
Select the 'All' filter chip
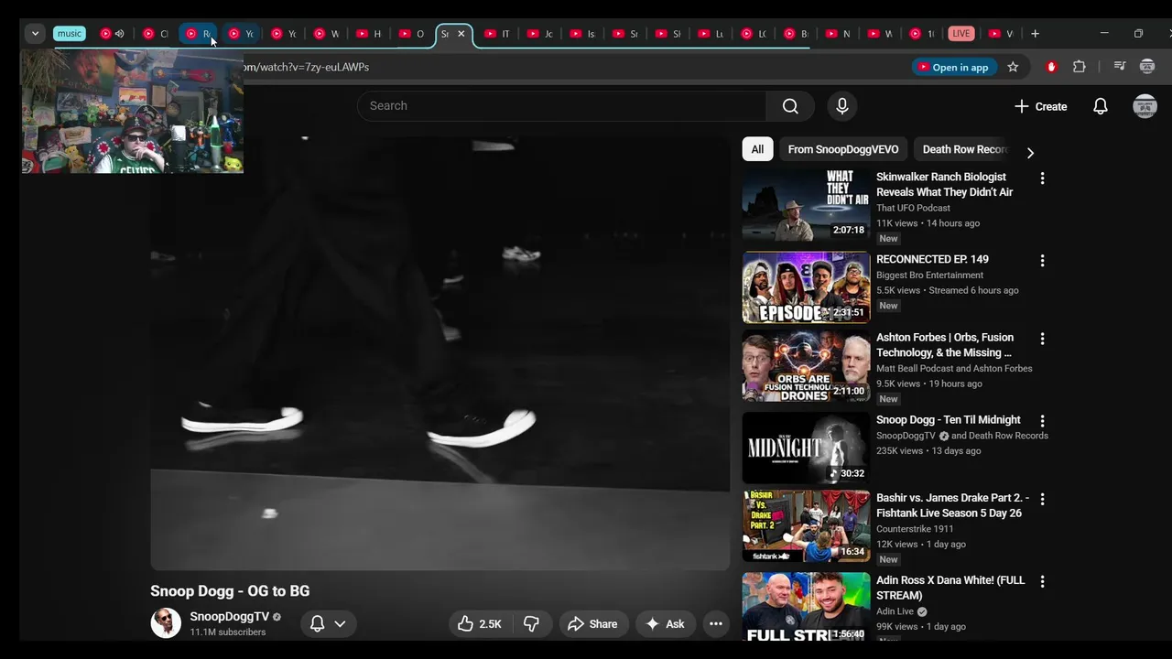[757, 149]
